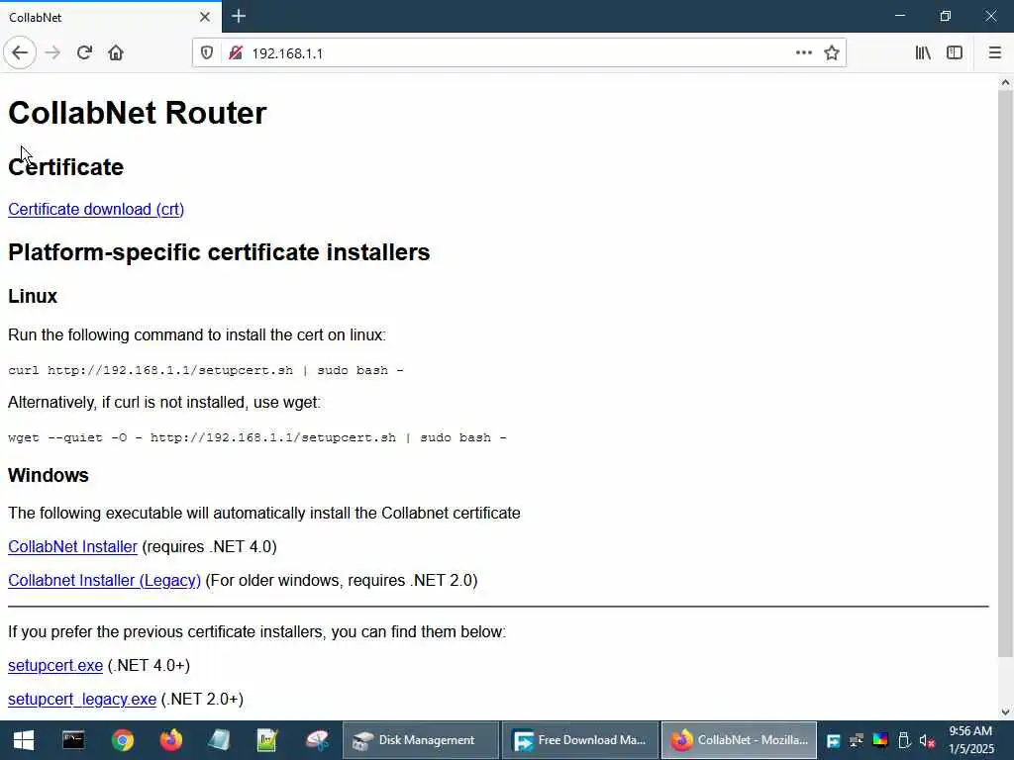This screenshot has height=760, width=1014.
Task: Click the insecure connection padlock icon
Action: tap(236, 53)
